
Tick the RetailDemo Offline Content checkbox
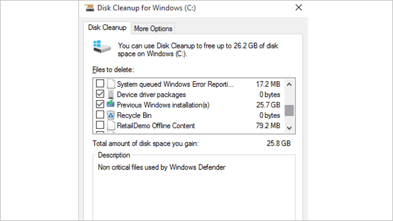pyautogui.click(x=100, y=125)
